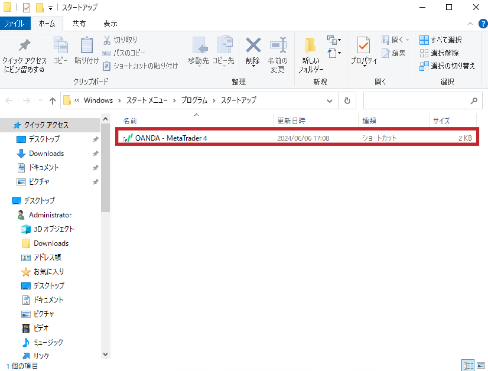Open the Easy access dropdown in 新規 group

point(334,53)
